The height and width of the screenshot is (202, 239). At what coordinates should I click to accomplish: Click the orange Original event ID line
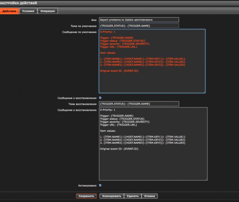tap(119, 71)
